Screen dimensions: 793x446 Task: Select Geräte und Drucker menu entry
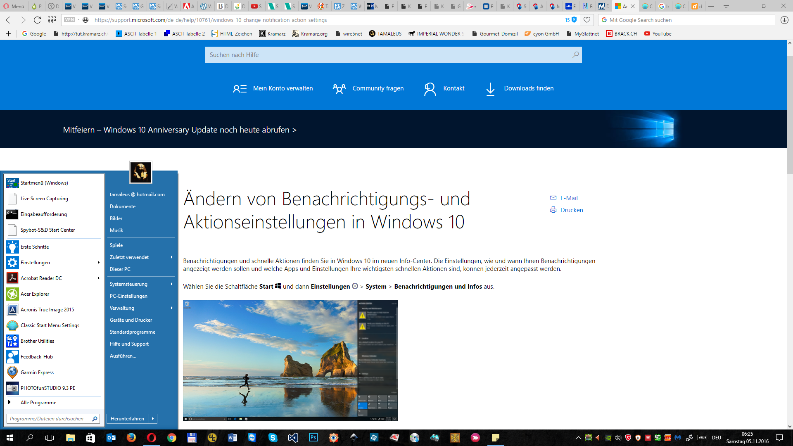(x=131, y=320)
